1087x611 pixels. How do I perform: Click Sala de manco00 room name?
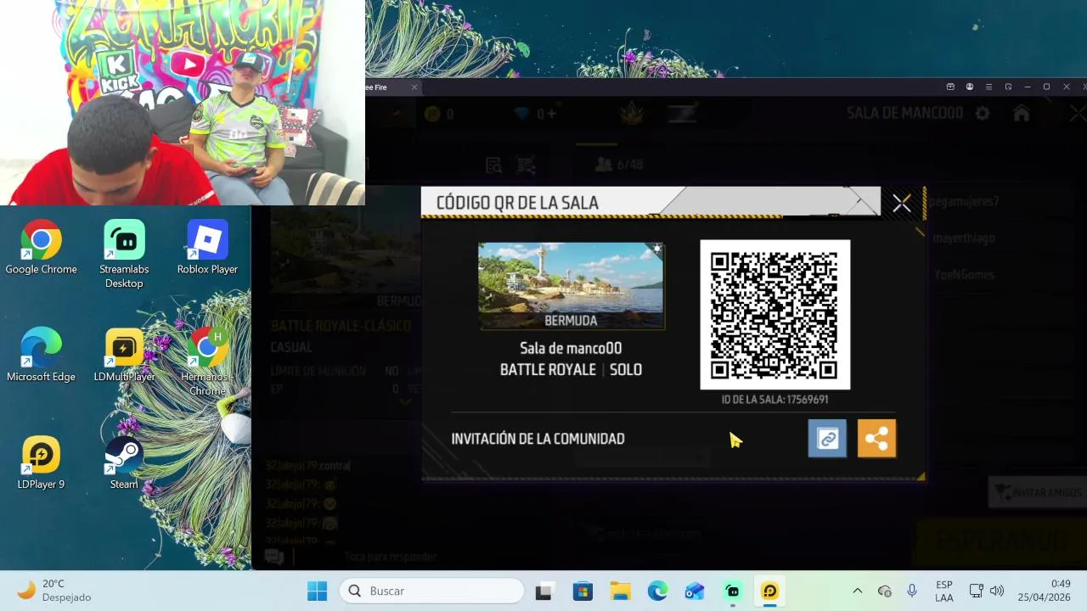tap(571, 348)
